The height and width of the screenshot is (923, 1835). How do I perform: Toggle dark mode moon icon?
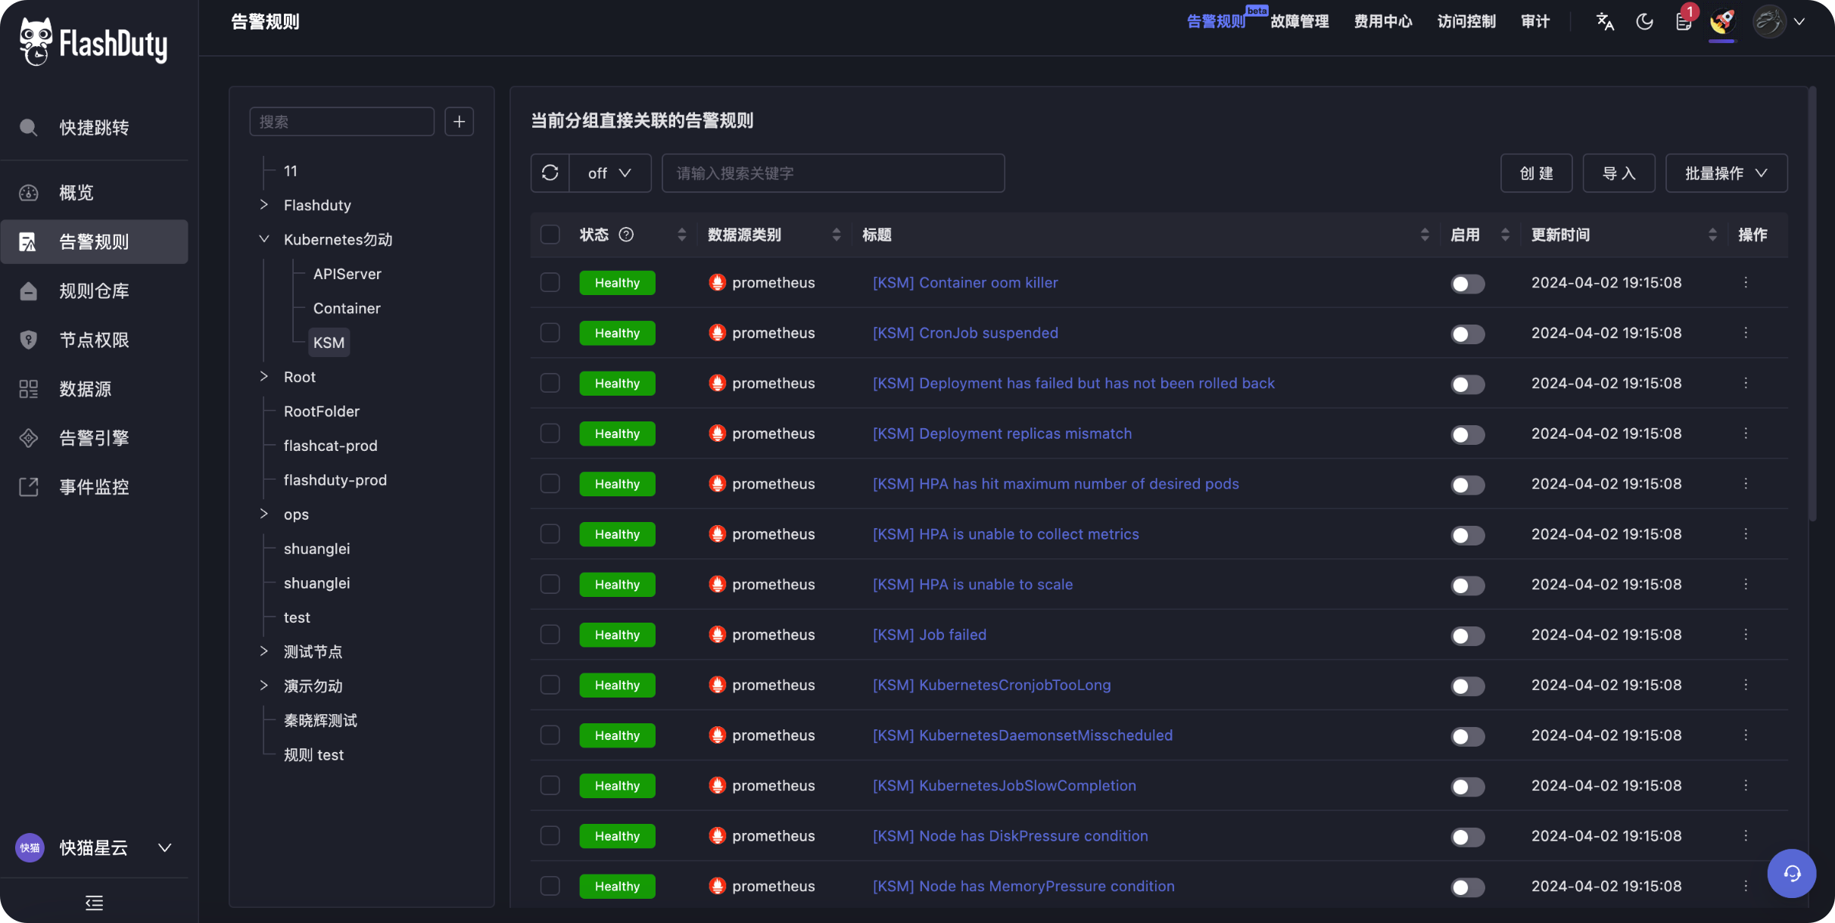[x=1644, y=21]
